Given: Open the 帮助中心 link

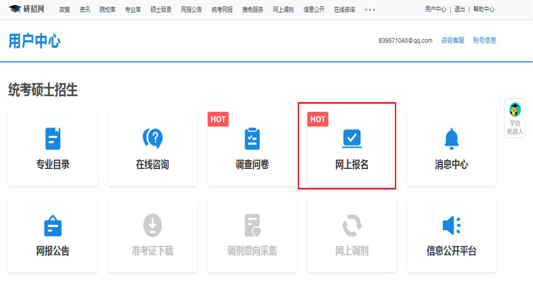Looking at the screenshot, I should point(484,10).
